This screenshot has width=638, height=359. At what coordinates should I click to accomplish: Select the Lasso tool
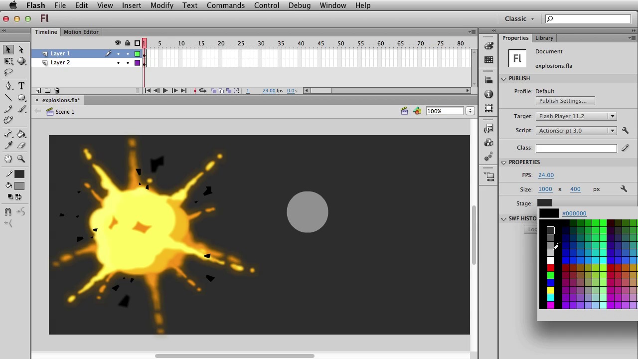[8, 73]
